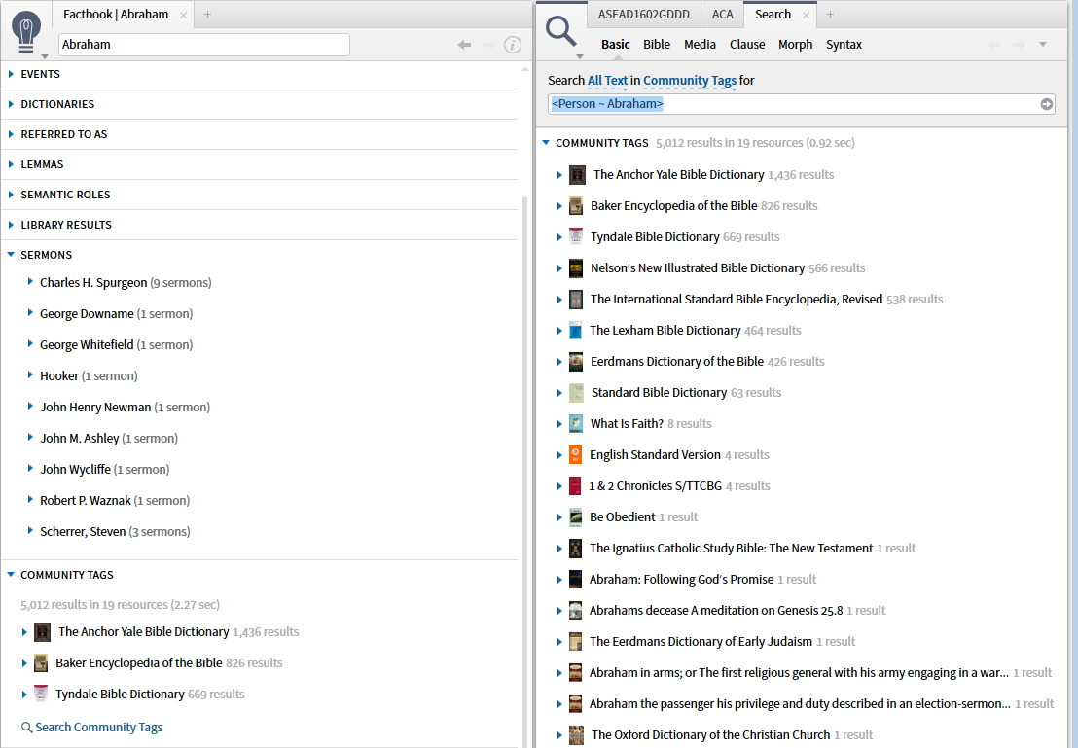Click What Is Faith? book cover icon

[576, 424]
